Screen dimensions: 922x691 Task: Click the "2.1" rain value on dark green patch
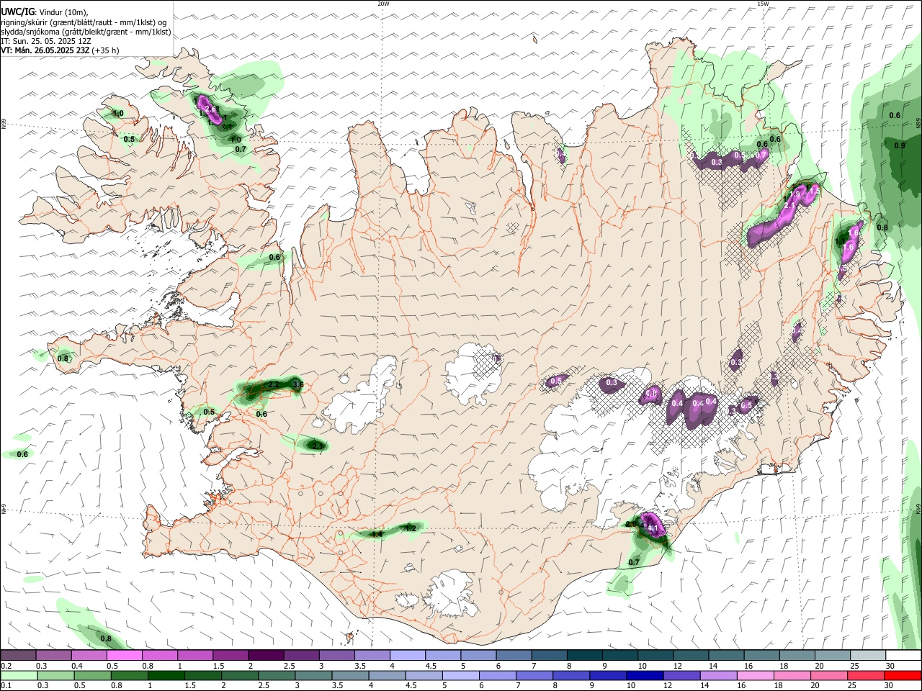318,446
